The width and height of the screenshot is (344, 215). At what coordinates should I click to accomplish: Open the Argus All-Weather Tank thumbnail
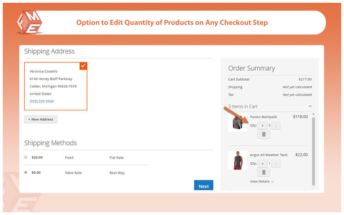click(x=237, y=160)
